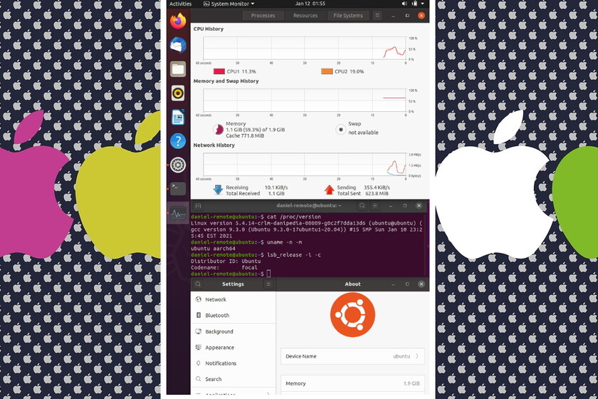Screen dimensions: 598x399
Task: Click the terminal command prompt cursor
Action: (x=268, y=274)
